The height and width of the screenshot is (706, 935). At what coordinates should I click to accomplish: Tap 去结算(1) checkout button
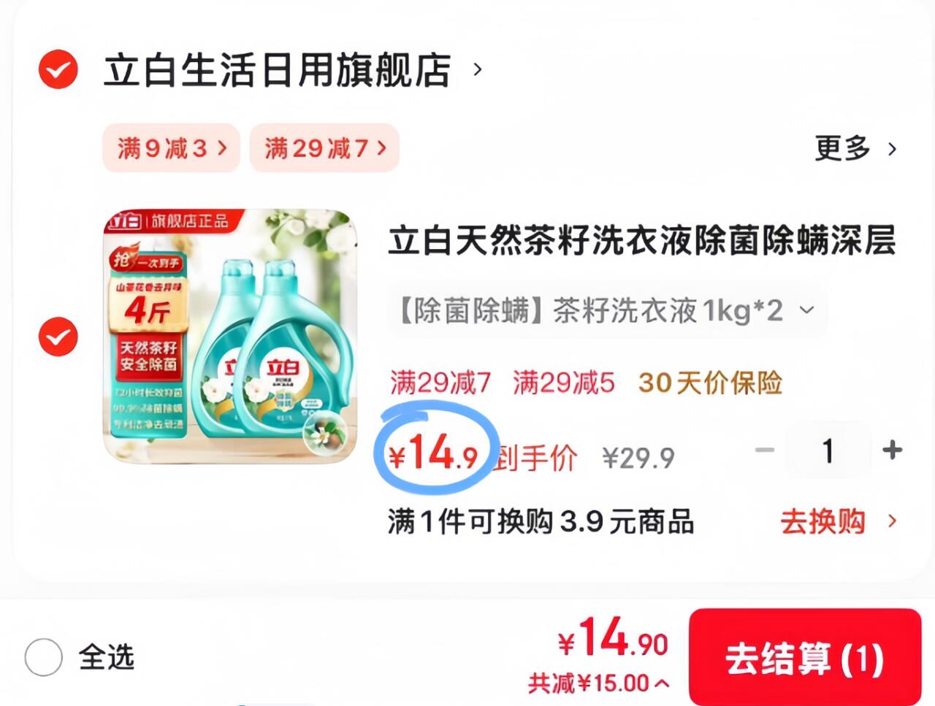[x=804, y=657]
